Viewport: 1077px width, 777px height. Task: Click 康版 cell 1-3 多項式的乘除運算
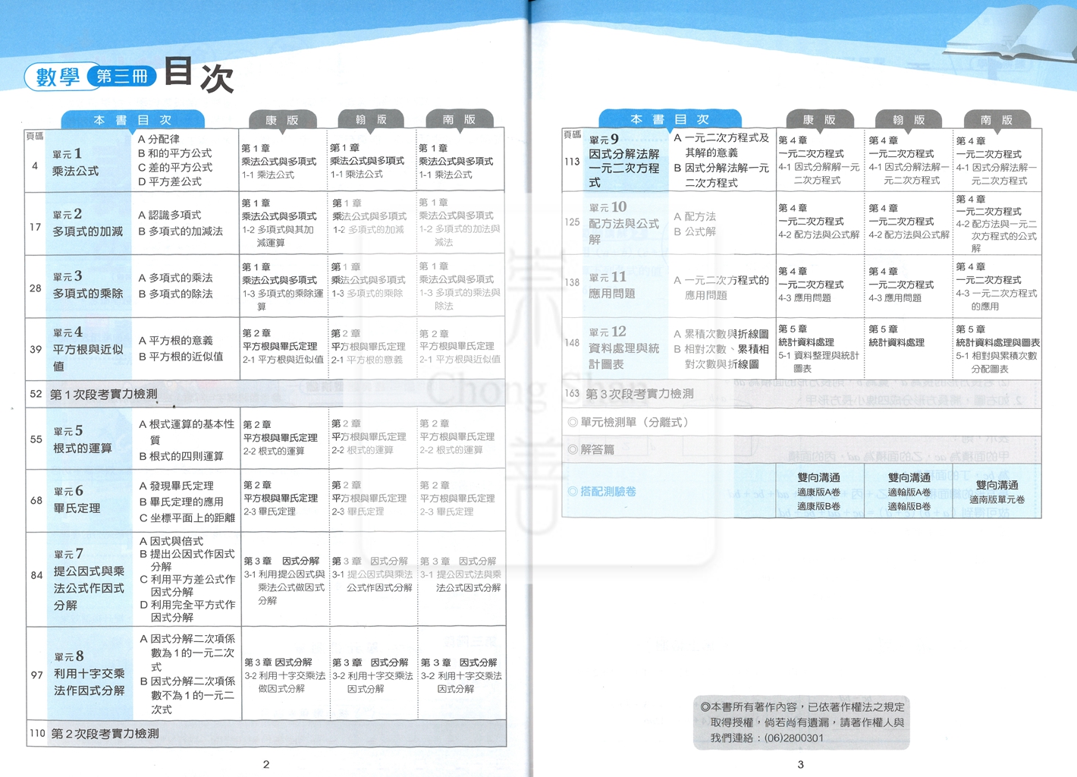click(283, 300)
